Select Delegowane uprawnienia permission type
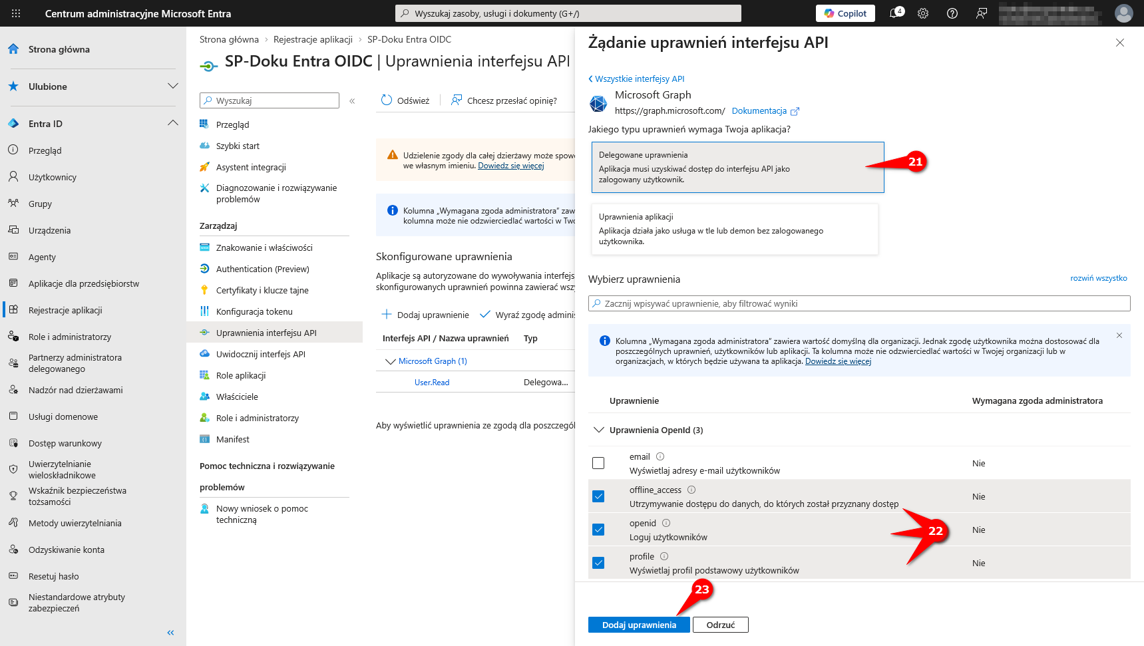 click(737, 167)
